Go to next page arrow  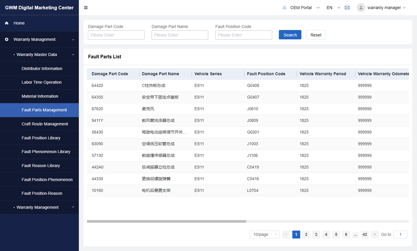point(375,234)
